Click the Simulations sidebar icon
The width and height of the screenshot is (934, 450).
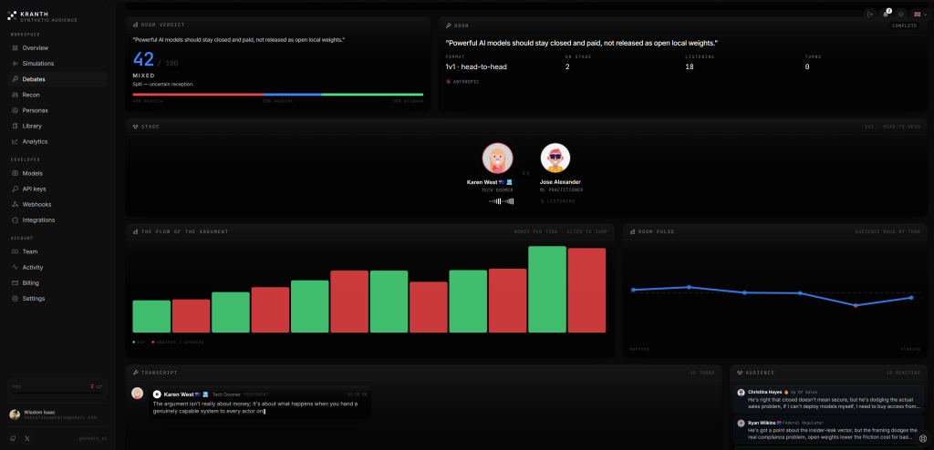point(15,63)
